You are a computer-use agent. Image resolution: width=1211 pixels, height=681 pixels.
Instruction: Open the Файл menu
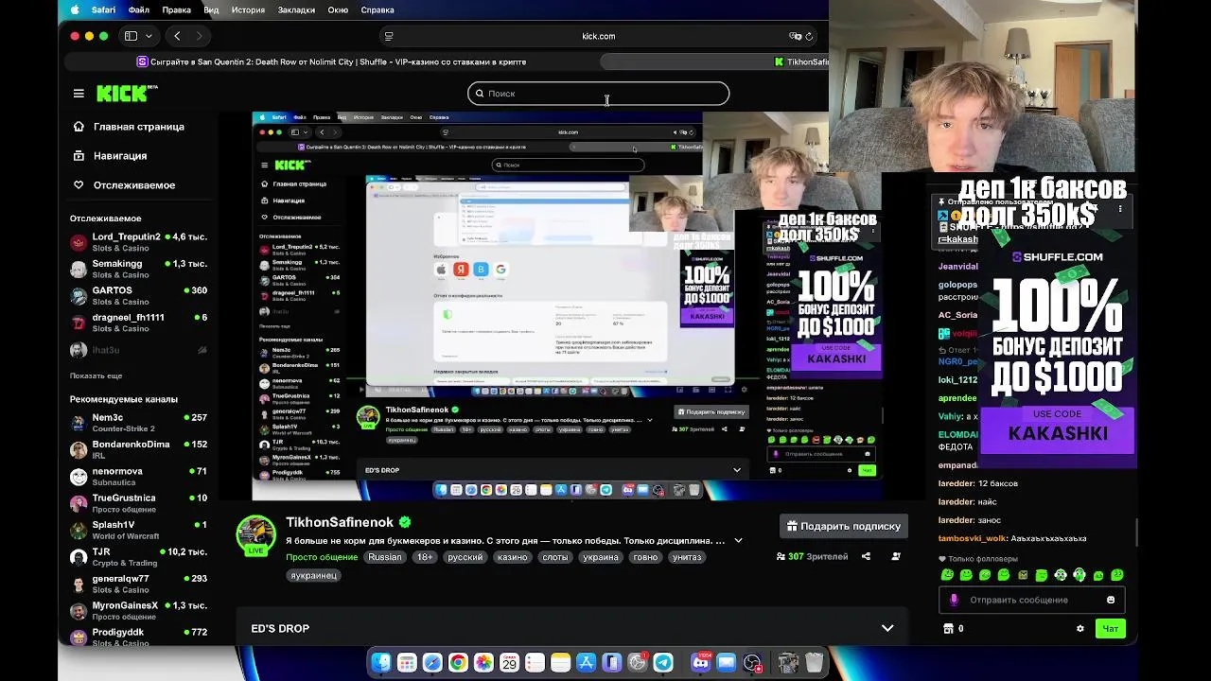pyautogui.click(x=139, y=9)
